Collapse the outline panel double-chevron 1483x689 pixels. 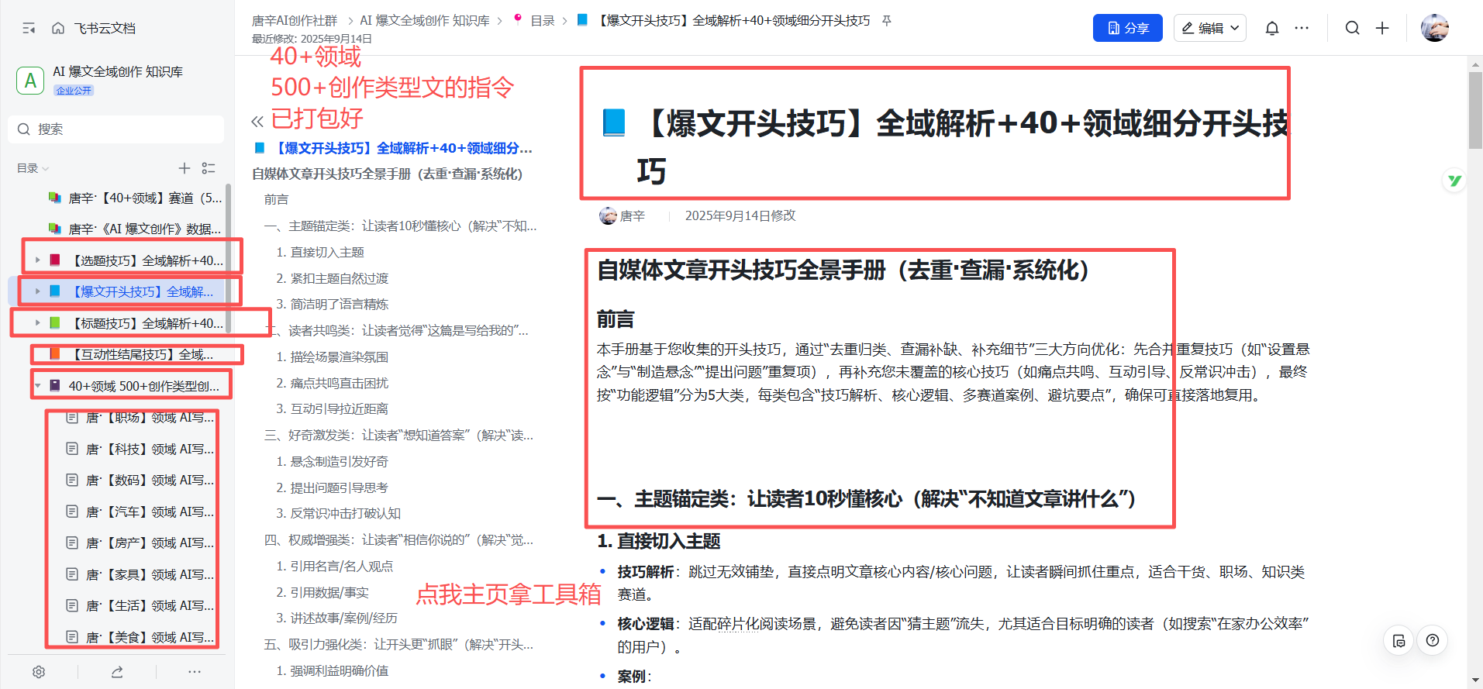pyautogui.click(x=257, y=122)
